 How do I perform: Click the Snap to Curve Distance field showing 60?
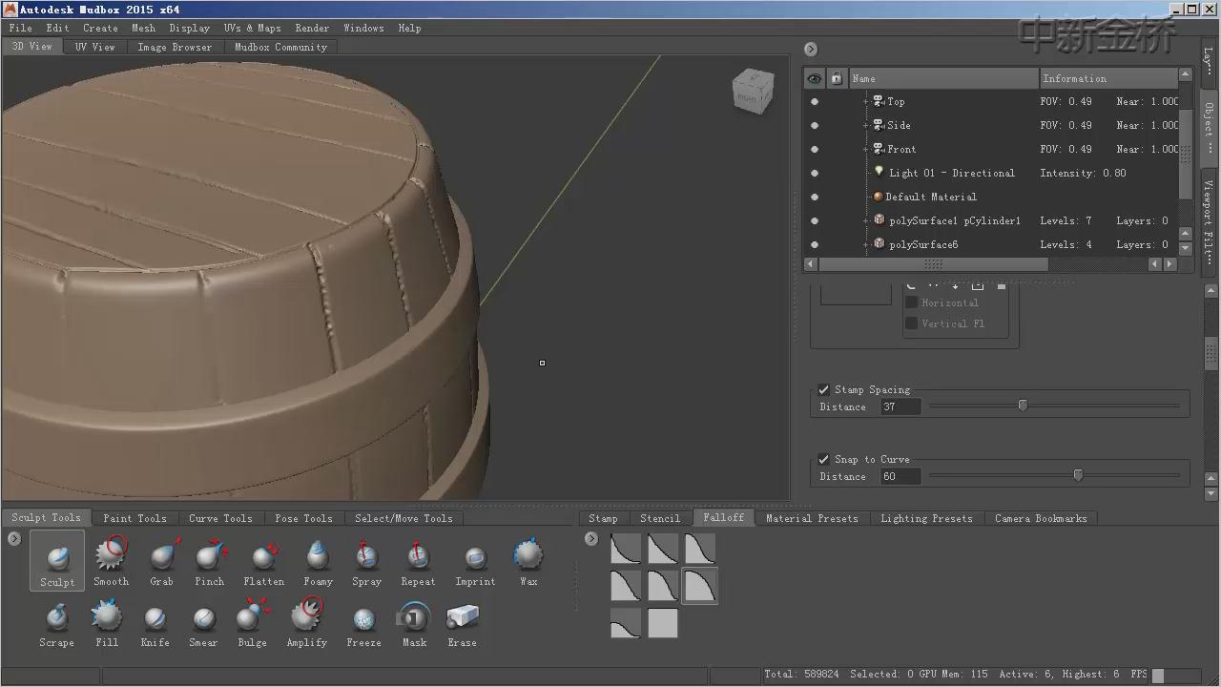pos(900,476)
